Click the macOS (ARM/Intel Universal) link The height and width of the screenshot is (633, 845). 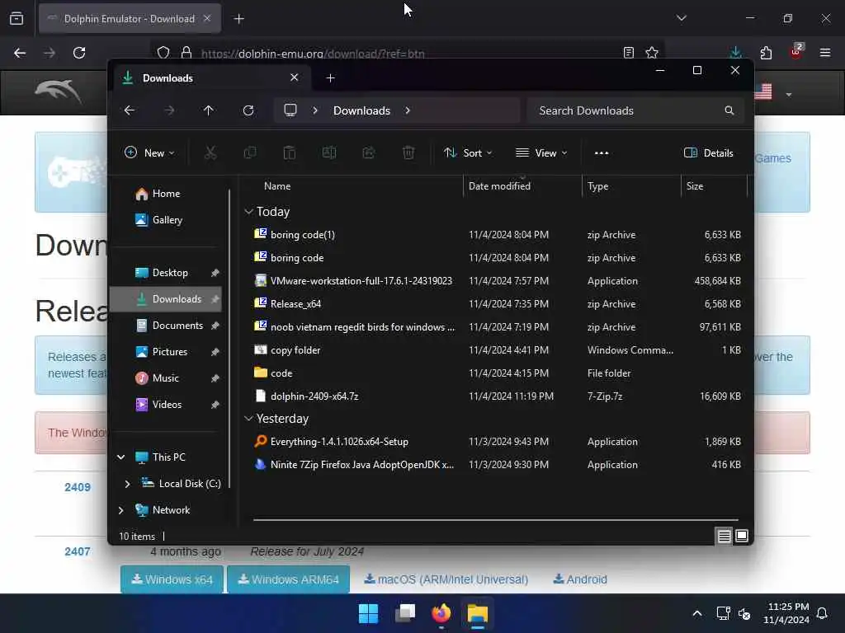[x=446, y=579]
